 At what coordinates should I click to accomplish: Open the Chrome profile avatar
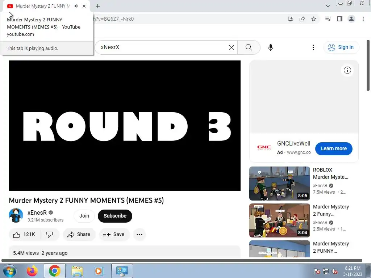point(351,19)
